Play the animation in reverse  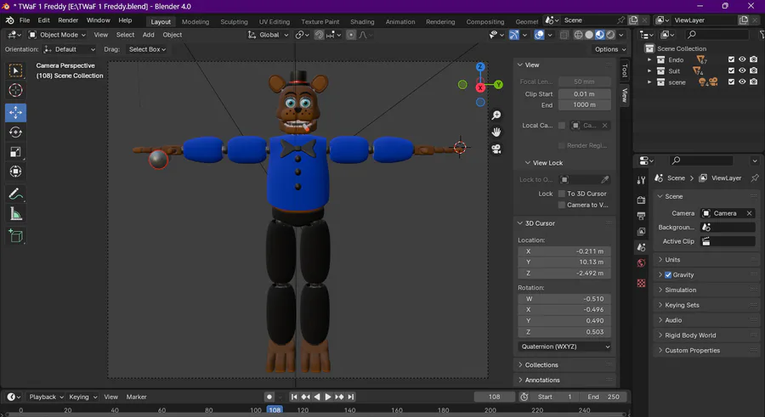point(317,397)
